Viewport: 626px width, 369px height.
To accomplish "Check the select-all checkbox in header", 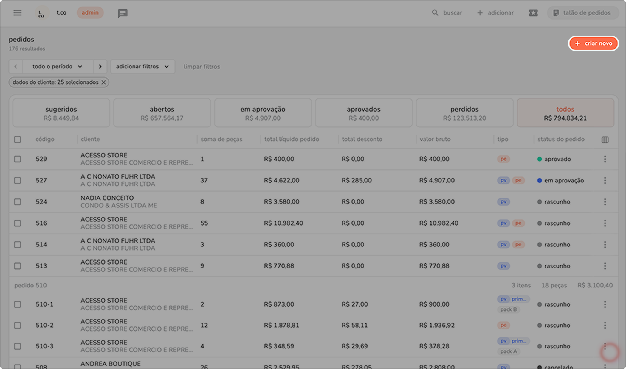I will click(x=18, y=139).
